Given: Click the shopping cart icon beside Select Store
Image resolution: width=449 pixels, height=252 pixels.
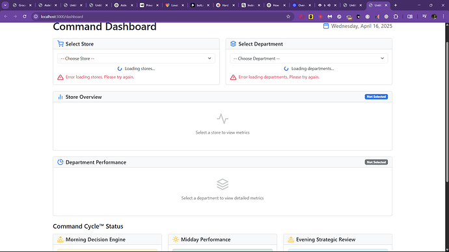Looking at the screenshot, I should pyautogui.click(x=61, y=44).
